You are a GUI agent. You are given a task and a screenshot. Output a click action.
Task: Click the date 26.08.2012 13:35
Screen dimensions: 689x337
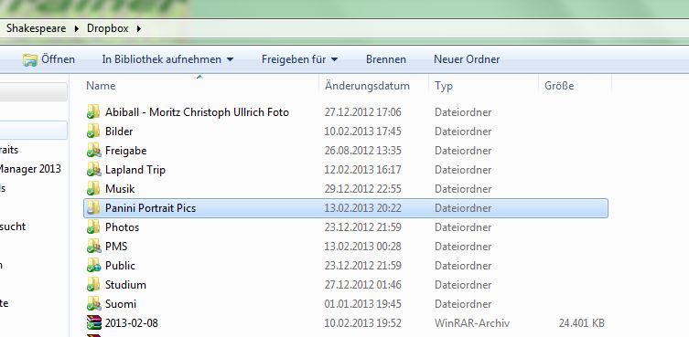pyautogui.click(x=363, y=151)
